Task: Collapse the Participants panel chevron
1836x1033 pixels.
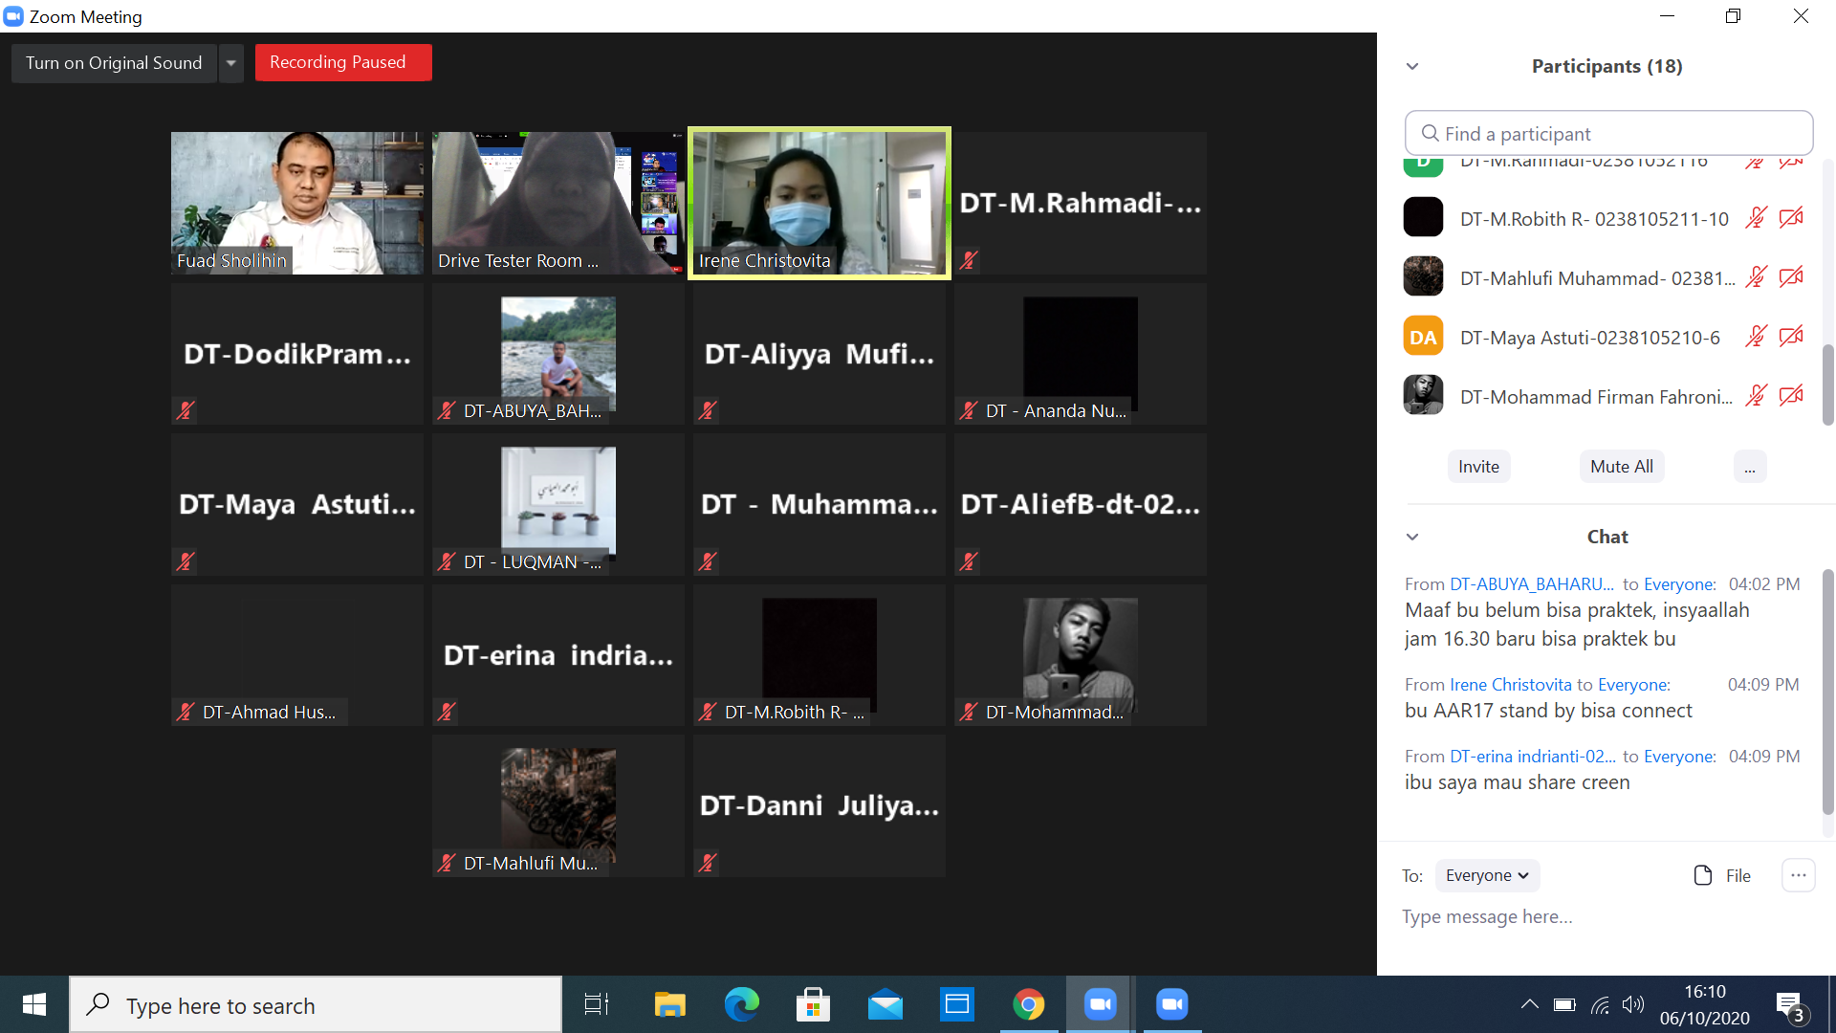Action: (x=1412, y=66)
